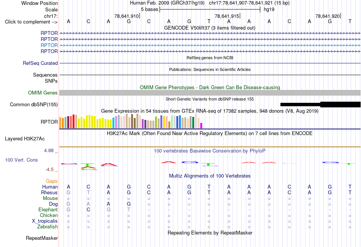
Task: Select the Elephant species label
Action: coord(48,209)
